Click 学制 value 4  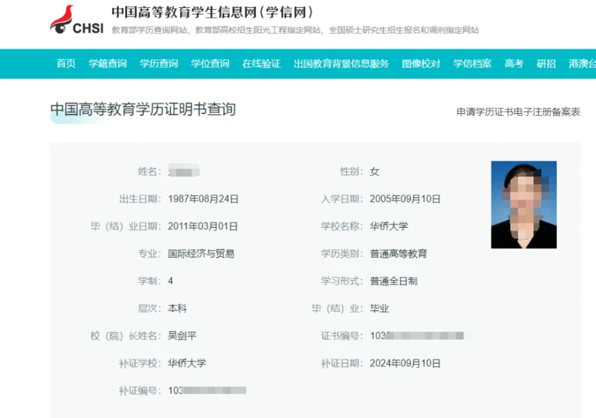pyautogui.click(x=171, y=281)
